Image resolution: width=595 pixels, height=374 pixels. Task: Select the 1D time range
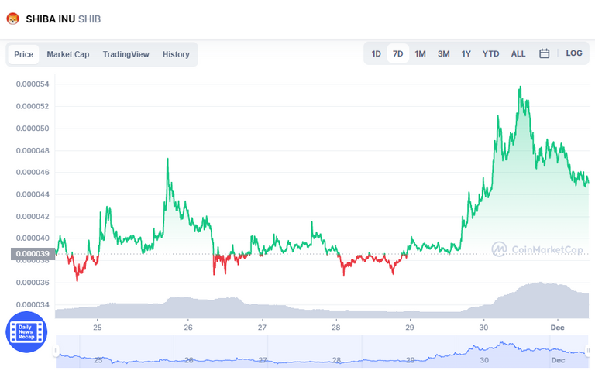[x=376, y=53]
